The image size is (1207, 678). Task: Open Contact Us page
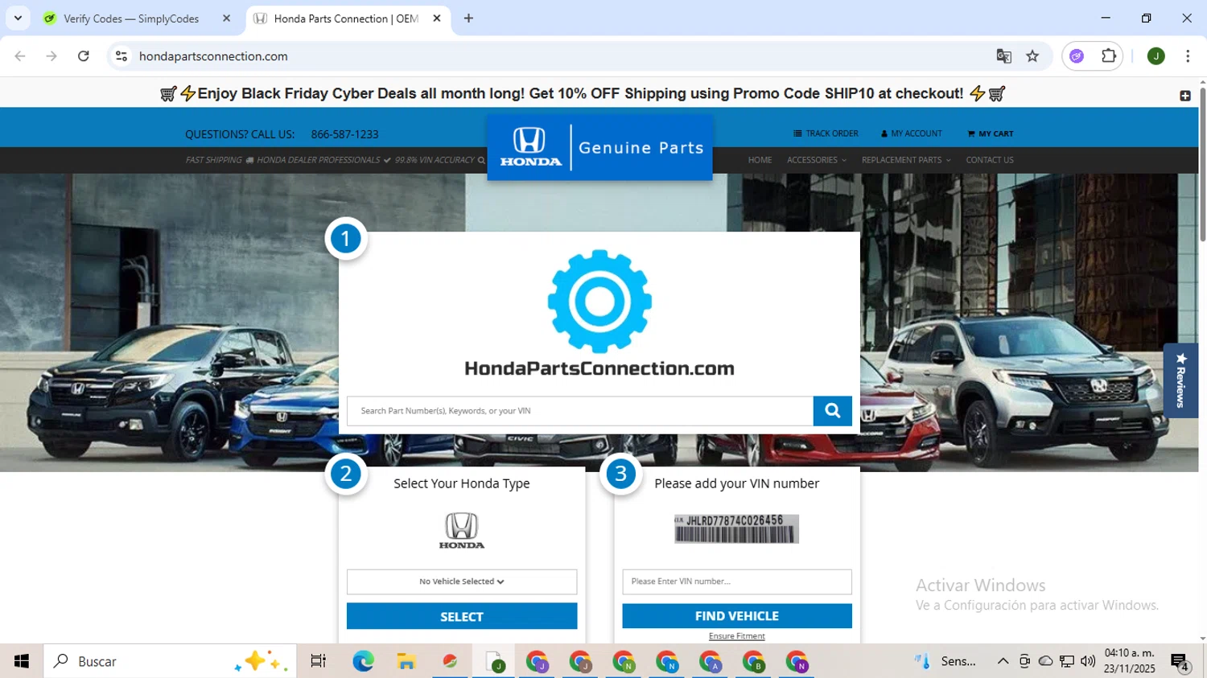[x=990, y=160]
